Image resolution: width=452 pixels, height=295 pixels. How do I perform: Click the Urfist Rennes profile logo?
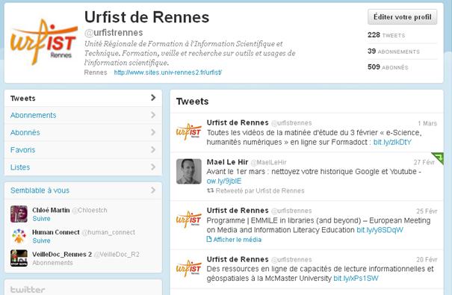(x=44, y=42)
